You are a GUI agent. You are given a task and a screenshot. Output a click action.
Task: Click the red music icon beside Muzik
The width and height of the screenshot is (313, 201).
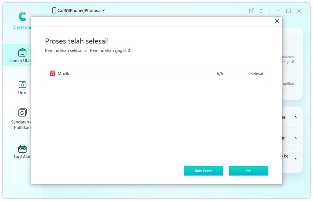click(x=53, y=73)
